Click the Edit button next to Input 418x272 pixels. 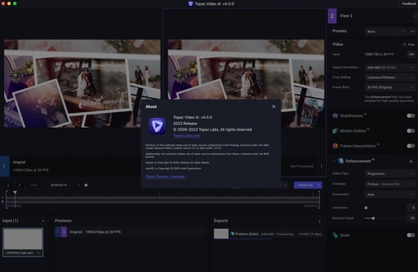411,54
